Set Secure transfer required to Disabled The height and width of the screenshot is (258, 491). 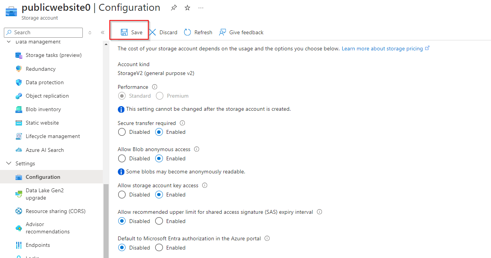(x=122, y=132)
